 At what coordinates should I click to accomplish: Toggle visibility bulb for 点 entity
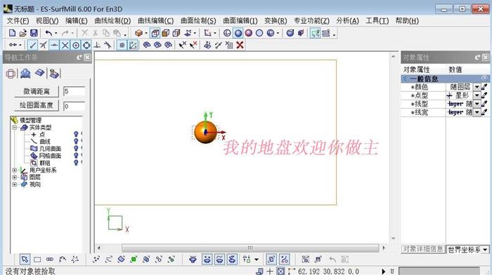tap(76, 134)
